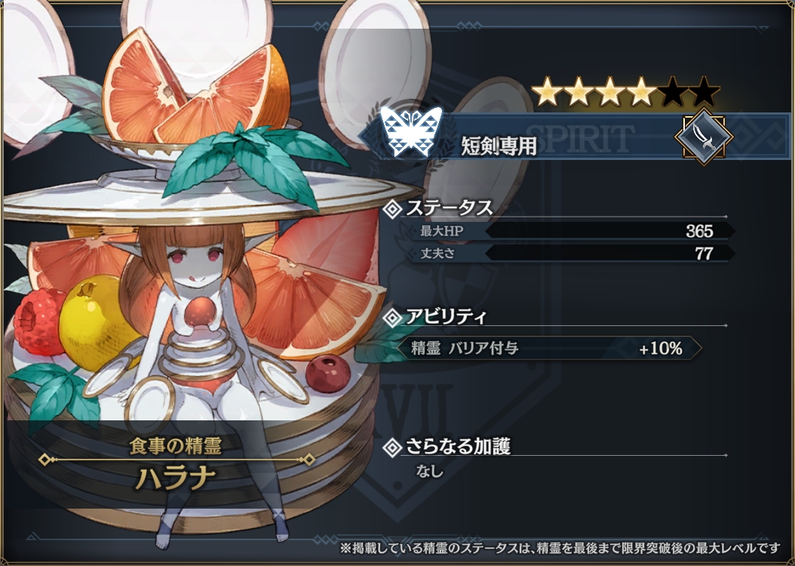Click the diamond icon beside アビリティ

[x=392, y=318]
